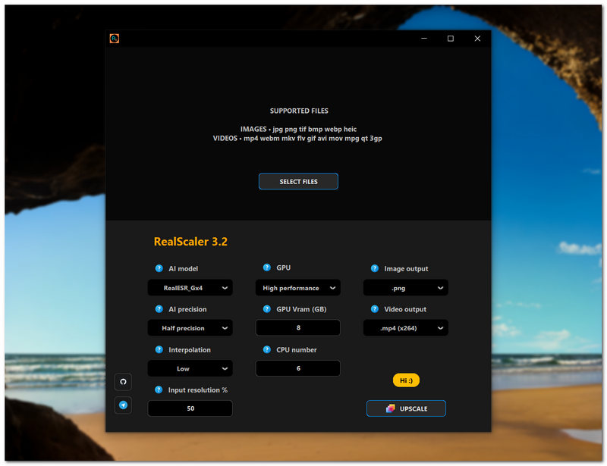
Task: Click the GPU help question icon
Action: pyautogui.click(x=267, y=267)
